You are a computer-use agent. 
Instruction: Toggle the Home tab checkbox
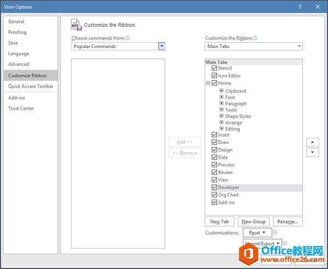click(x=214, y=83)
